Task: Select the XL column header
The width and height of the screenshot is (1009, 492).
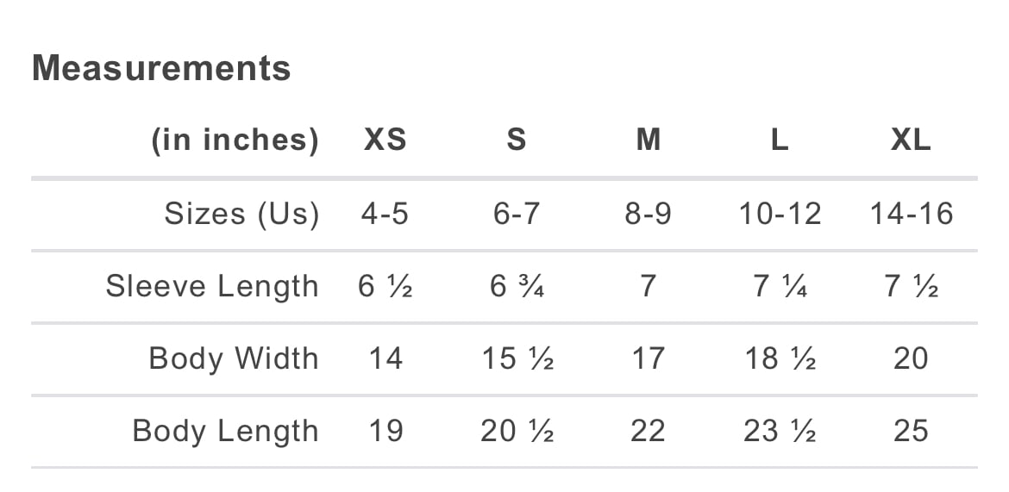Action: tap(911, 140)
